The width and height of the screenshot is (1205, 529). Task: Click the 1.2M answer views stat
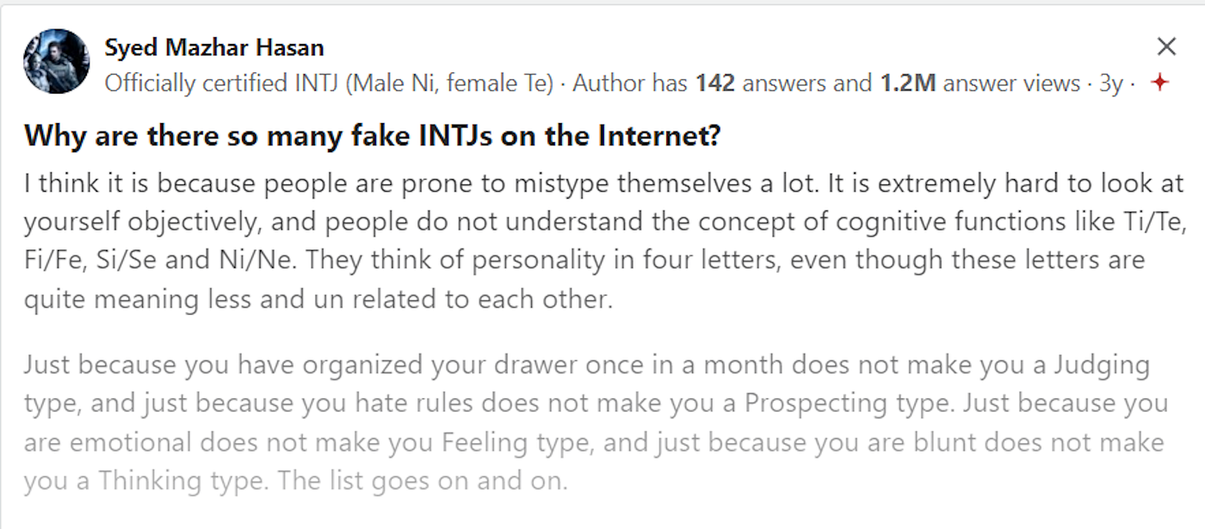[x=979, y=83]
